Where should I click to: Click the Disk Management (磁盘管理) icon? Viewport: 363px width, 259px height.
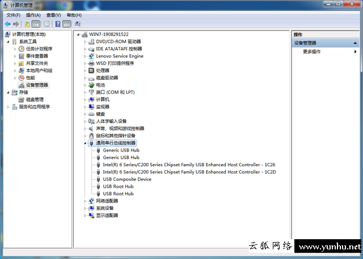pyautogui.click(x=22, y=100)
